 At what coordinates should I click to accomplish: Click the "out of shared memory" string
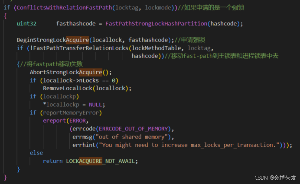coord(132,137)
